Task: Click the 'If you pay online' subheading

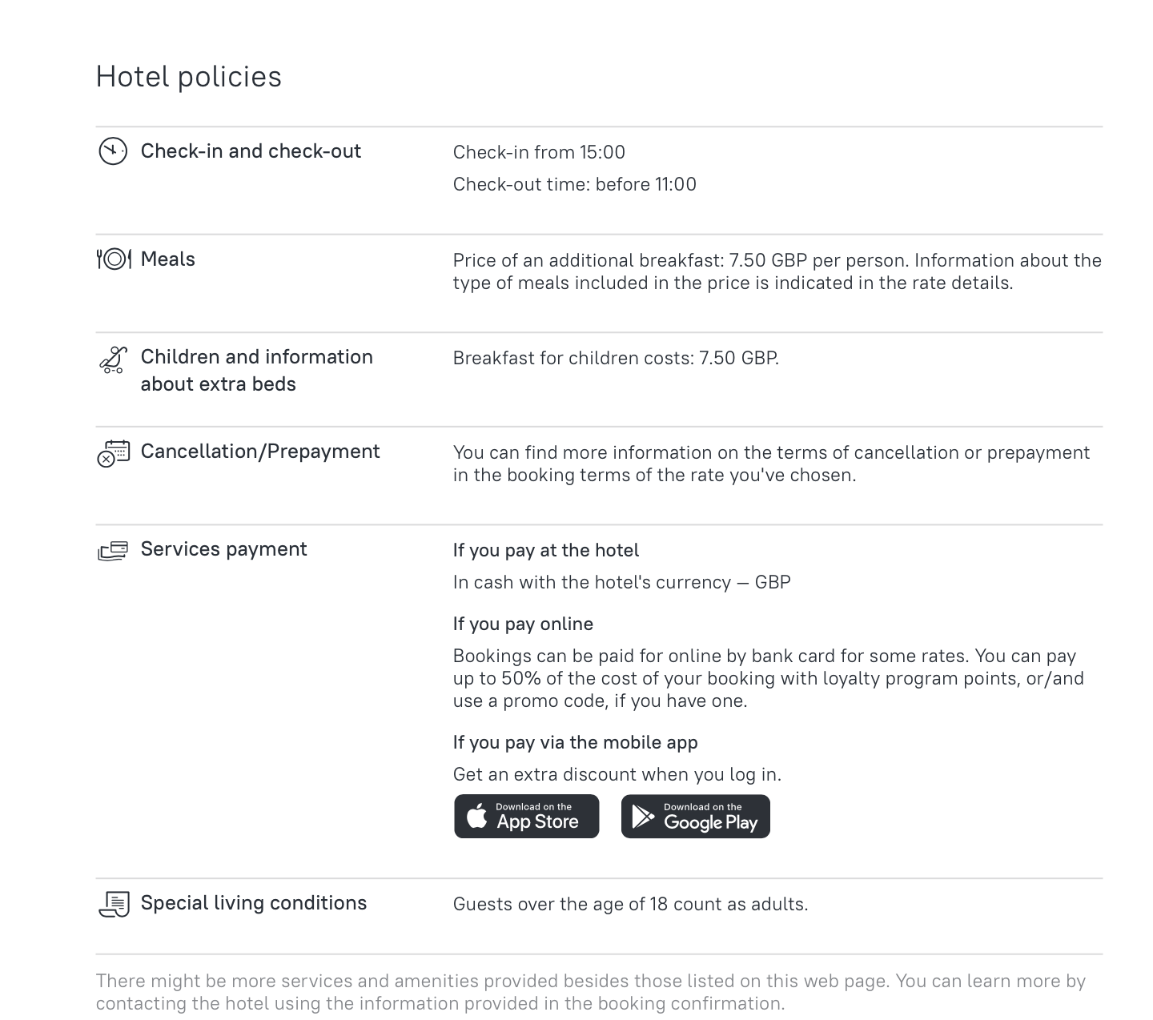Action: point(523,624)
